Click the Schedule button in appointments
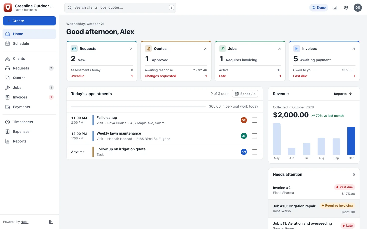The width and height of the screenshot is (367, 229). [x=245, y=94]
